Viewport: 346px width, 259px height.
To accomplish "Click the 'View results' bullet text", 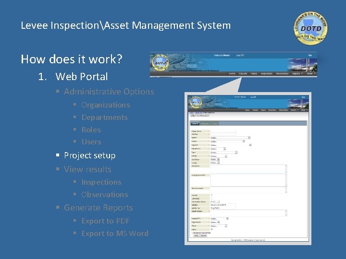I will coord(87,169).
